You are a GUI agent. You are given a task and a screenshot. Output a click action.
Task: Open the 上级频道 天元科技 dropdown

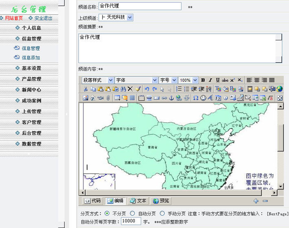(x=116, y=18)
